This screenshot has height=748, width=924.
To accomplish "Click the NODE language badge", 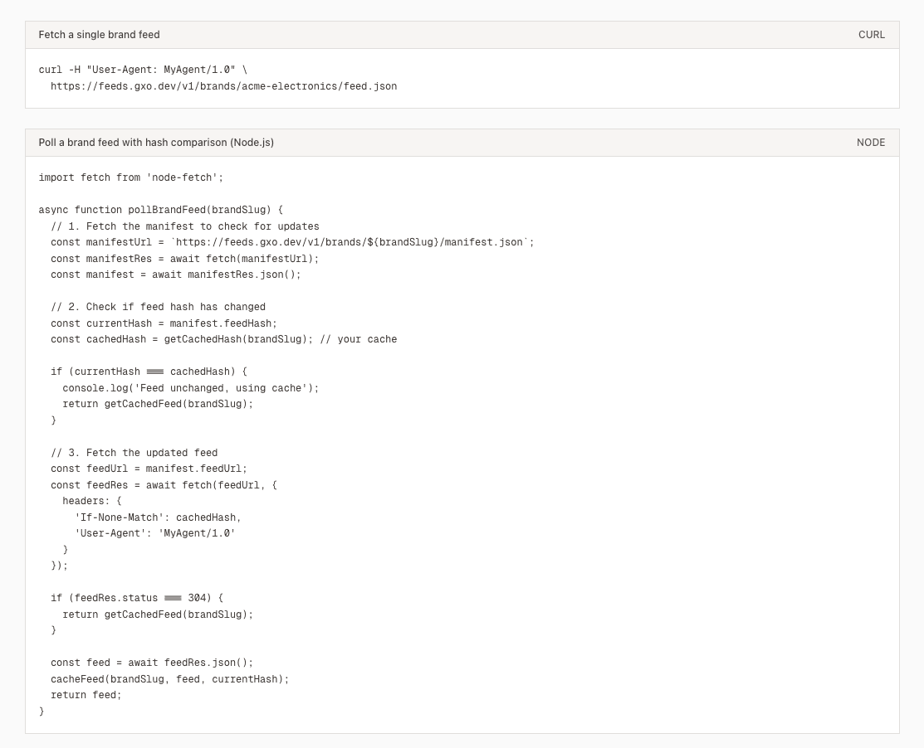I will coord(871,143).
